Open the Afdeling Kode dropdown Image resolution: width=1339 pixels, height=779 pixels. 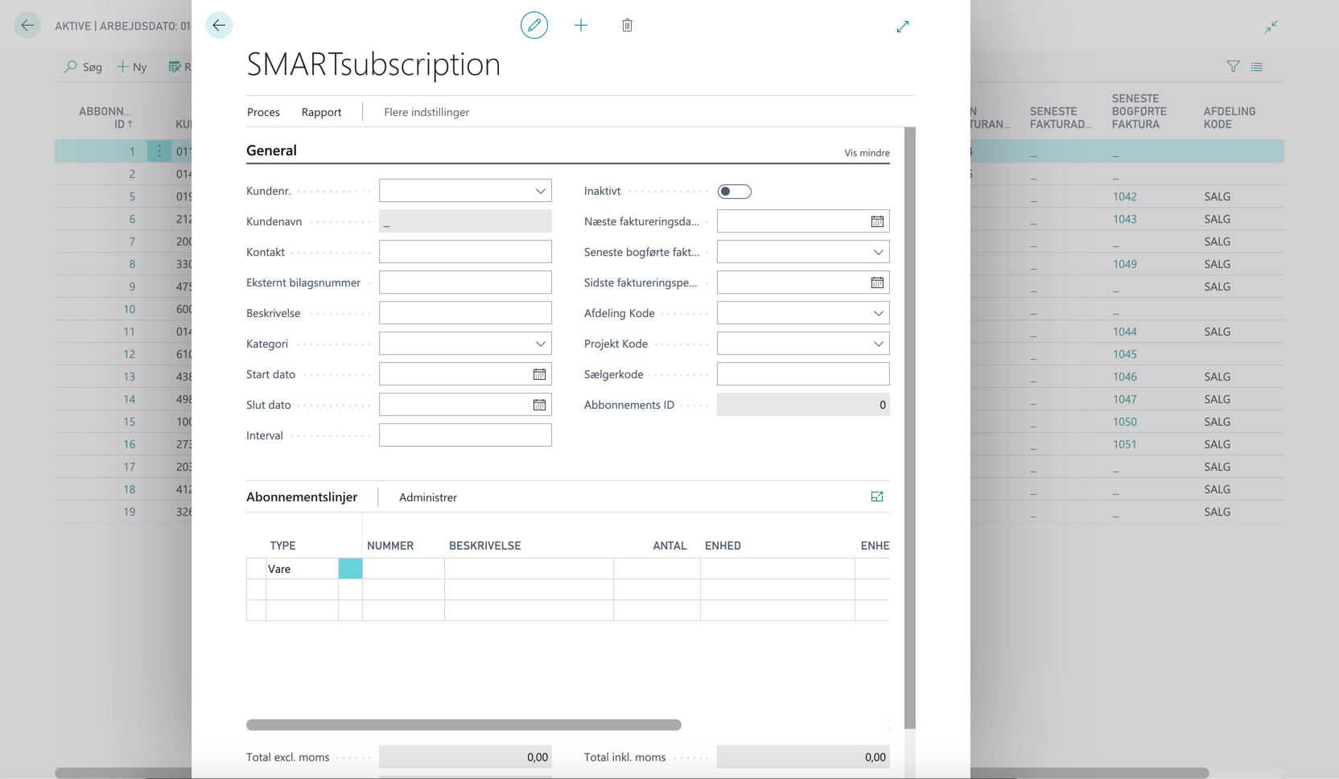879,313
